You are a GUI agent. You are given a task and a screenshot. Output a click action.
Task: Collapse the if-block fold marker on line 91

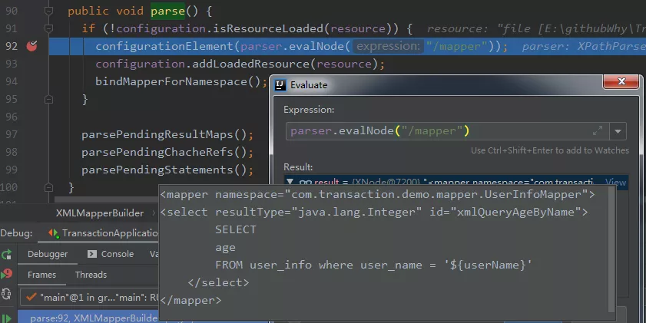(48, 28)
